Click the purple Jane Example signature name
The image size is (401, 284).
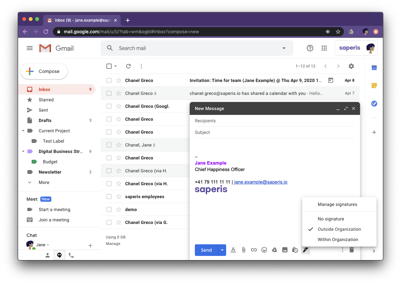pyautogui.click(x=210, y=163)
